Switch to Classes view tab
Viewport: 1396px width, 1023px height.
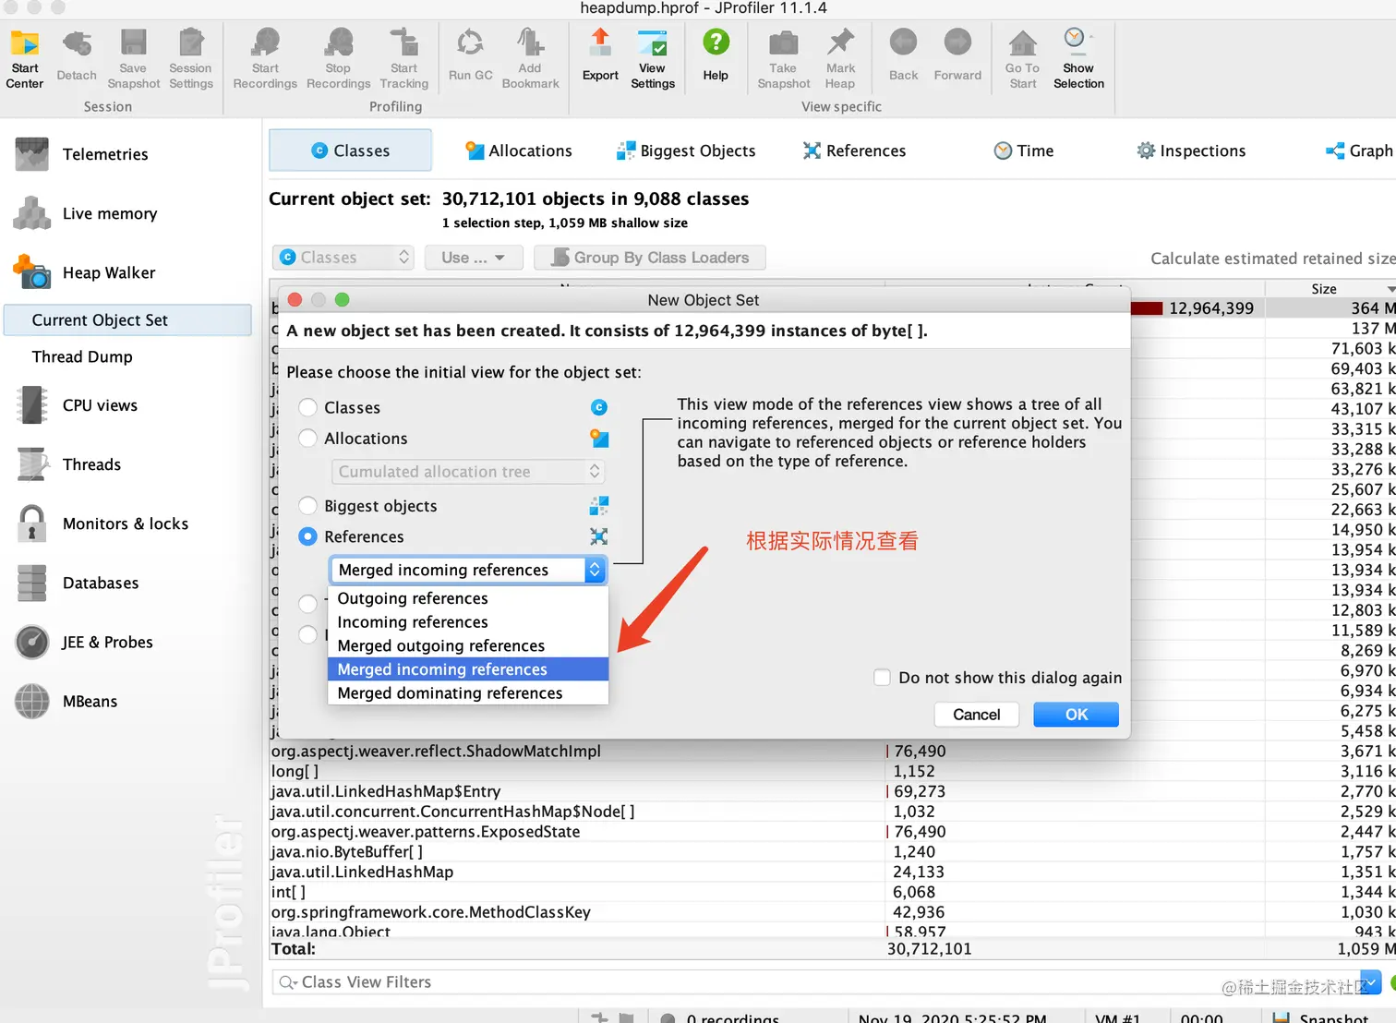click(351, 150)
